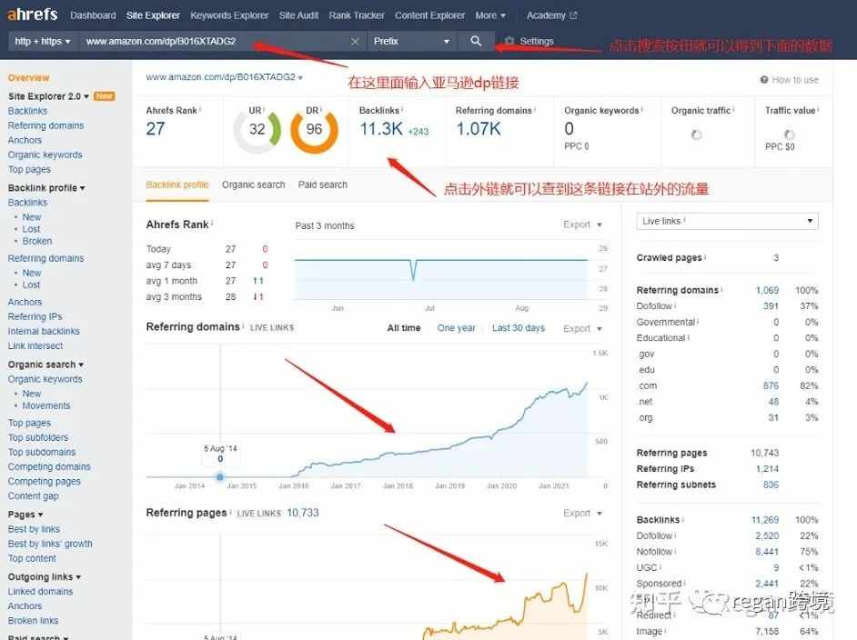Open the Dashboard menu item

93,15
